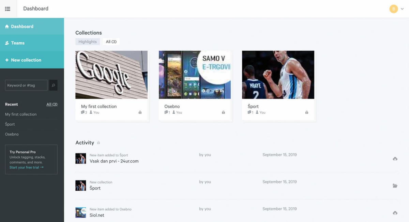The width and height of the screenshot is (409, 222).
Task: Click folder icon on Šport activity row
Action: click(x=395, y=186)
